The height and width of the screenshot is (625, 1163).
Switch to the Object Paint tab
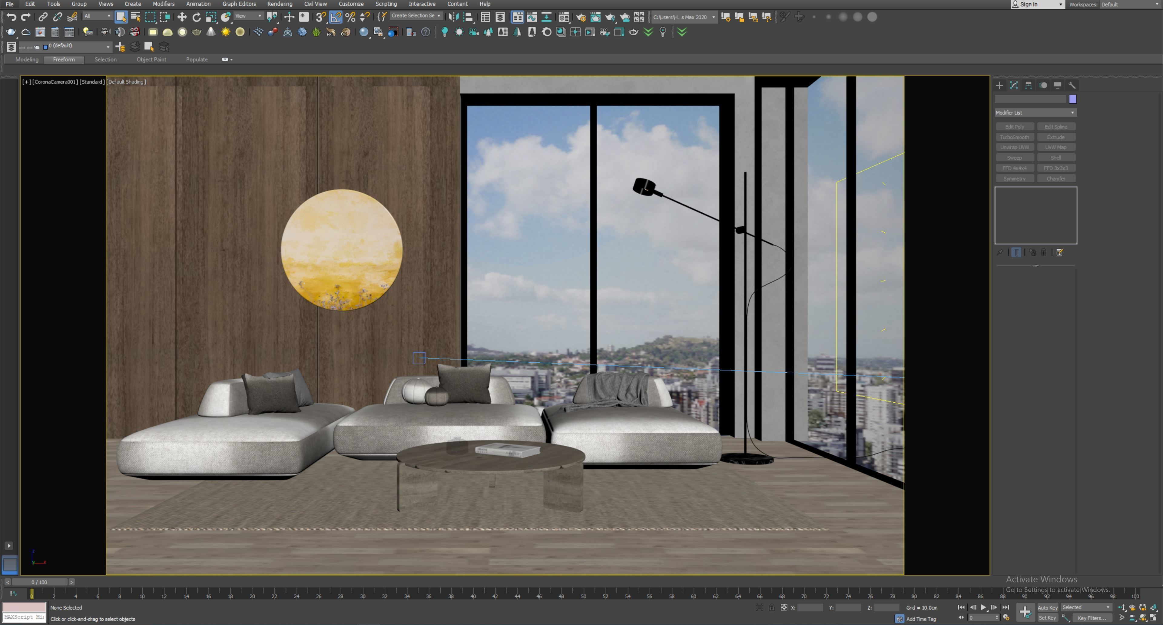151,60
